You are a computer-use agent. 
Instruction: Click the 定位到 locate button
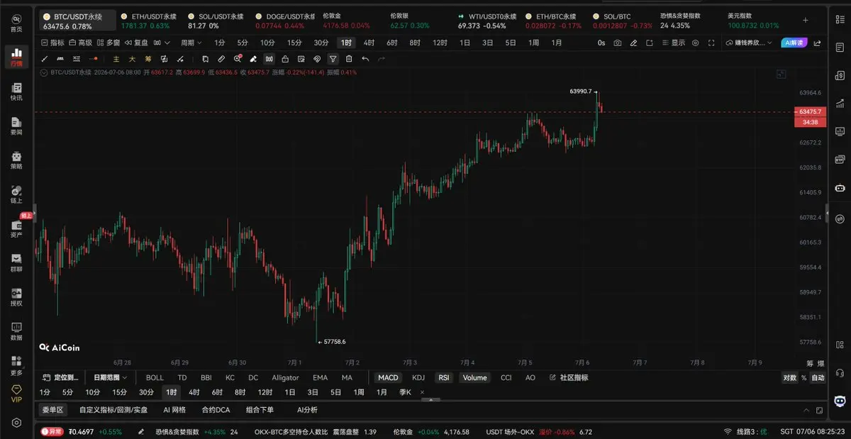point(61,378)
